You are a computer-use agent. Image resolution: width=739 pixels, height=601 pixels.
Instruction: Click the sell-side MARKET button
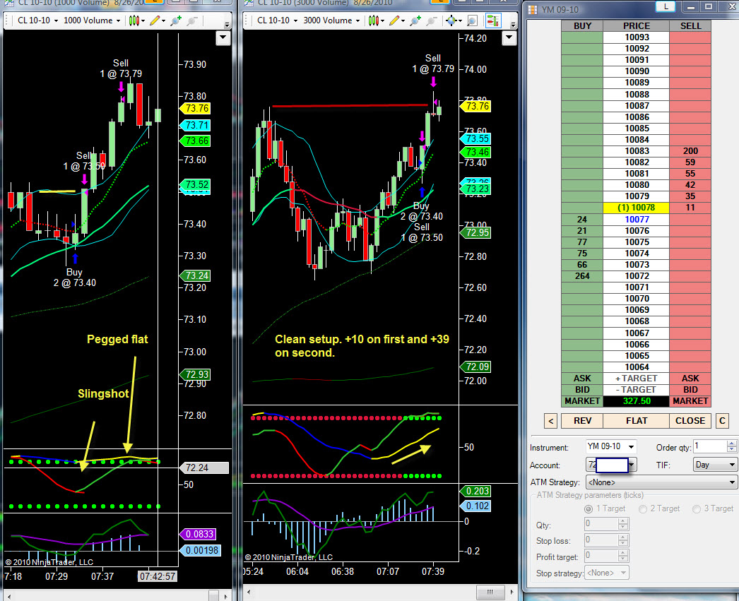coord(690,401)
